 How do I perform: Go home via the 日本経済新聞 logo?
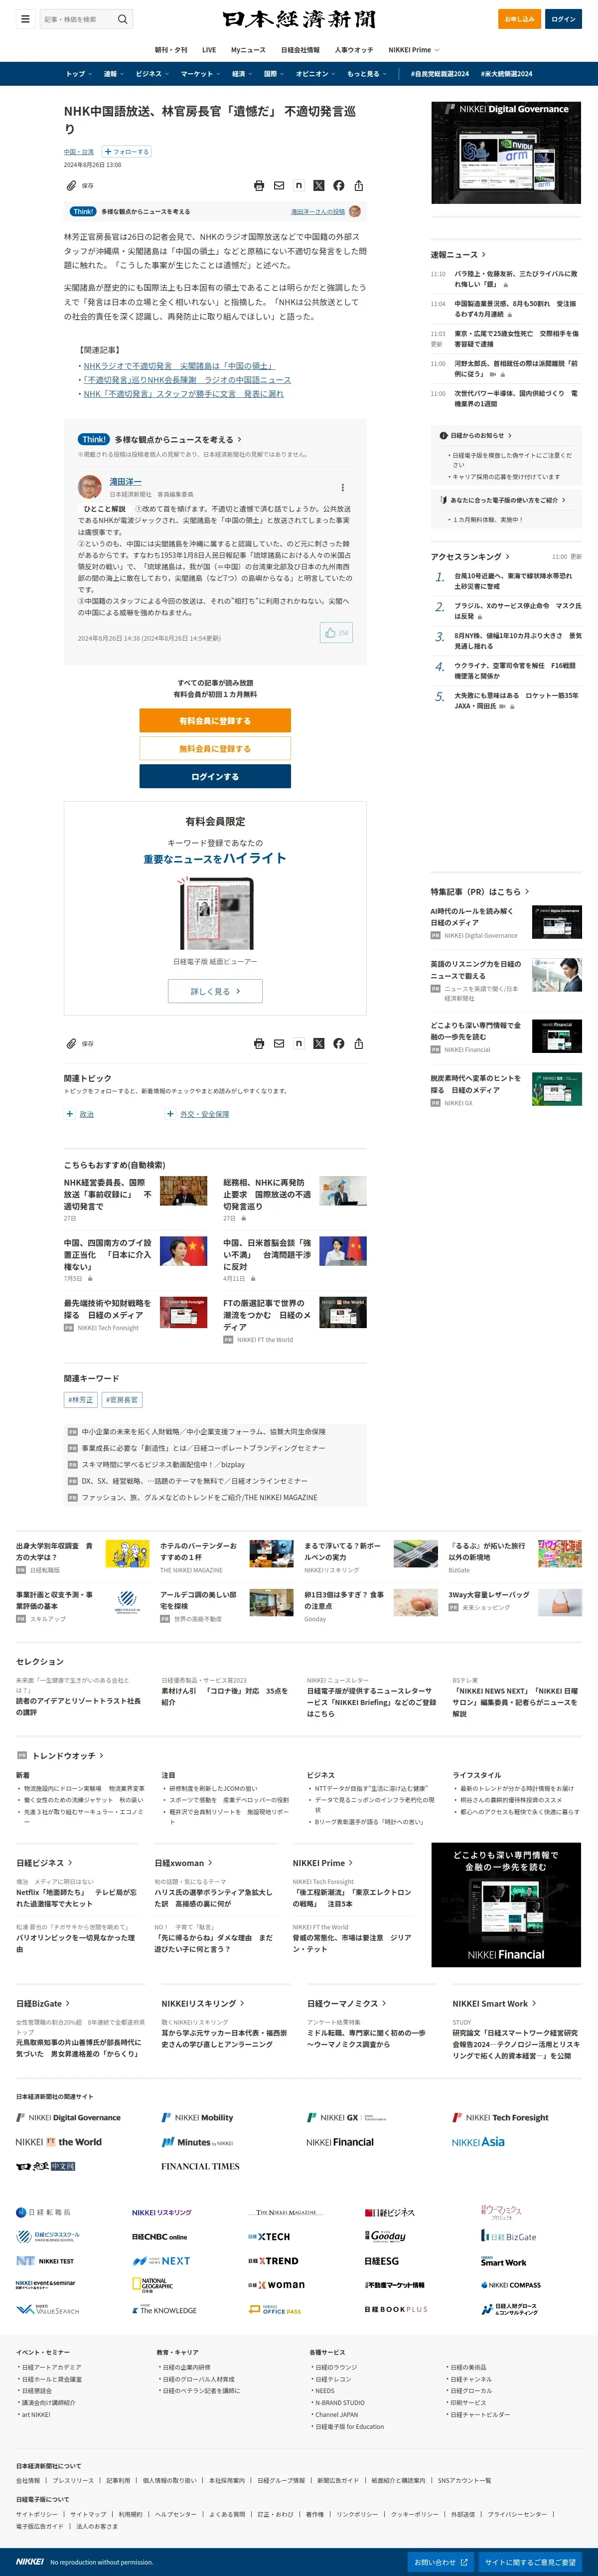[x=299, y=19]
